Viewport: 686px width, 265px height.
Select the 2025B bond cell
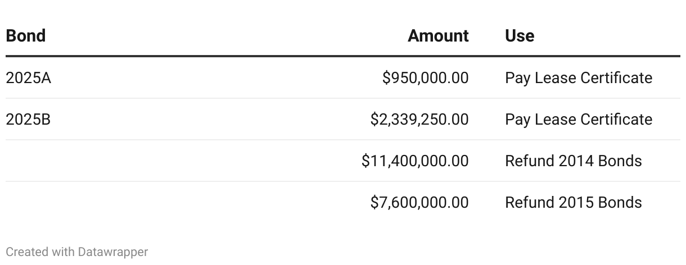click(28, 120)
